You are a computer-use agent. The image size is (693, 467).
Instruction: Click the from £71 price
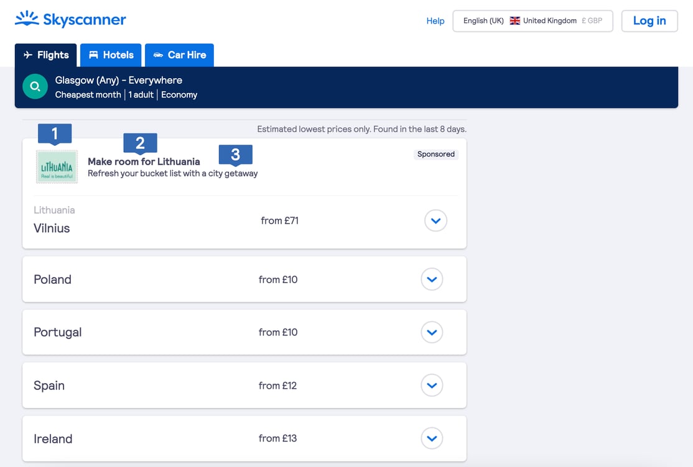pos(280,220)
